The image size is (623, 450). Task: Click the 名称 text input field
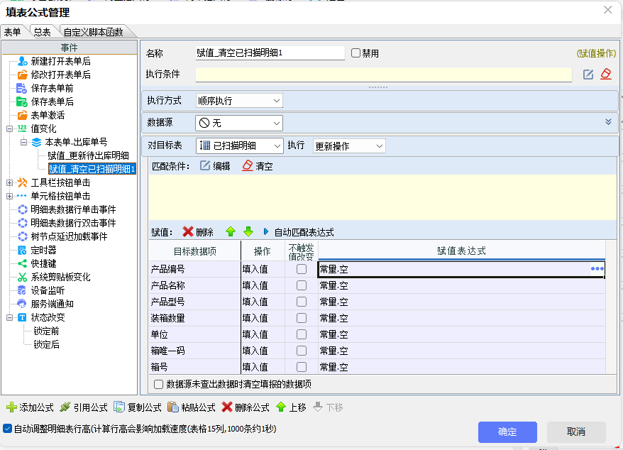click(270, 53)
